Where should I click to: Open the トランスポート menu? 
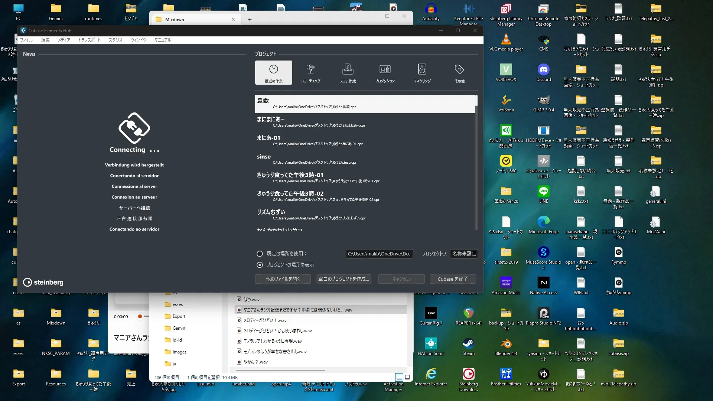pos(89,40)
